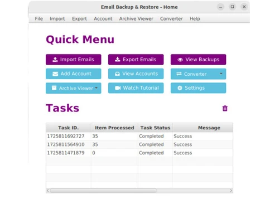
Task: Sort by Item Processed column header
Action: click(114, 128)
